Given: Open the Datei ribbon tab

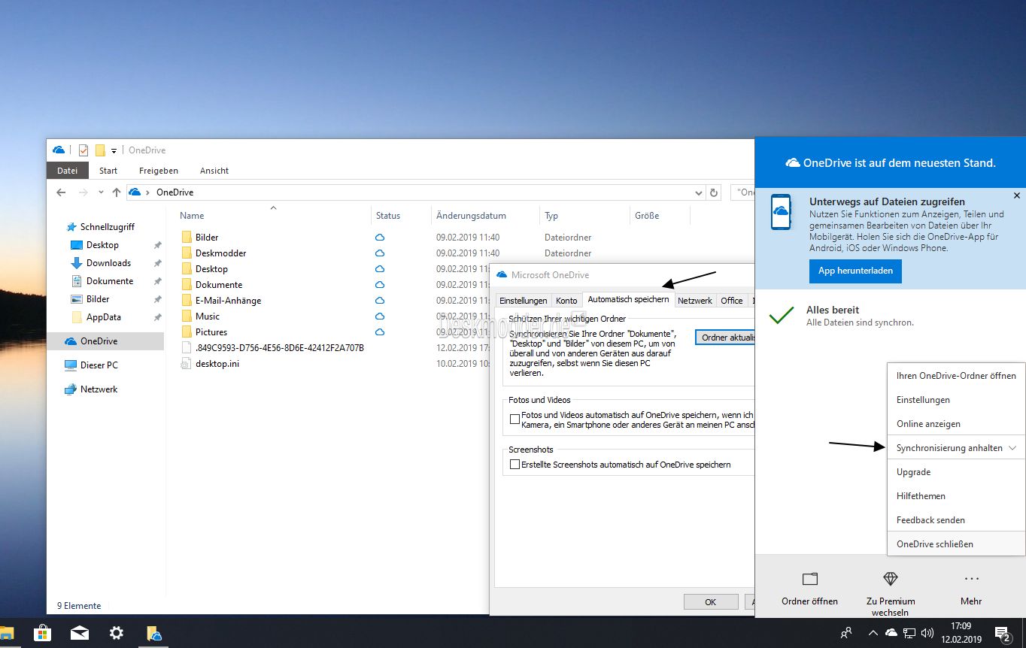Looking at the screenshot, I should tap(68, 171).
